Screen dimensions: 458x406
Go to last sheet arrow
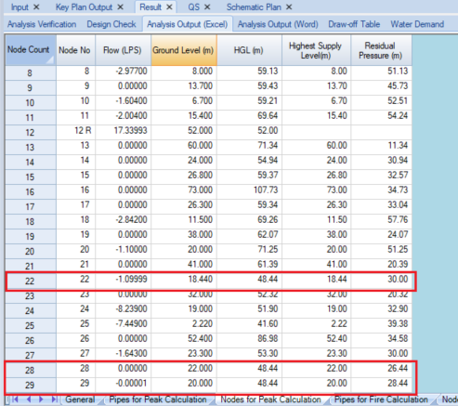pos(54,399)
